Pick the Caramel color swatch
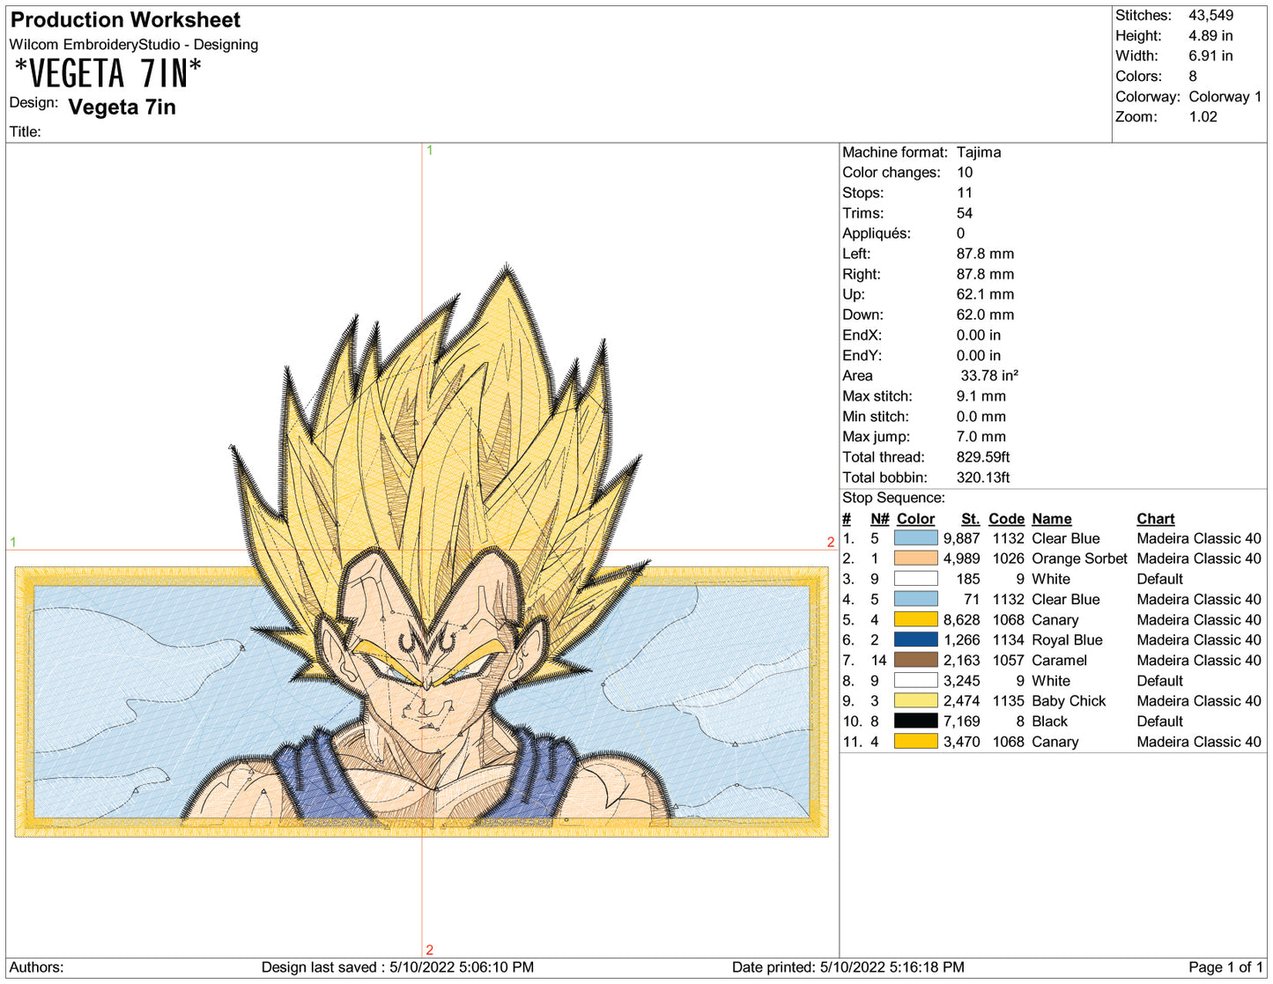 click(915, 660)
